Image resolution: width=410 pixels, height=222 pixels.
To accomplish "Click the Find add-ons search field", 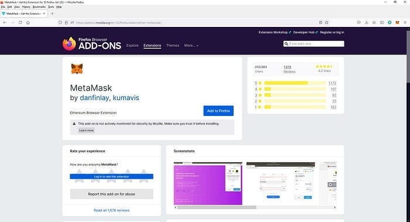I will (313, 44).
